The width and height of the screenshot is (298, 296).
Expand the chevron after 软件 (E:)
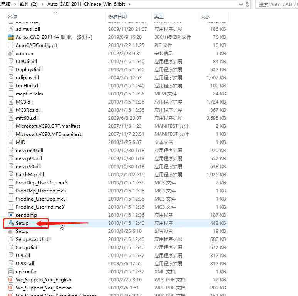(42, 4)
